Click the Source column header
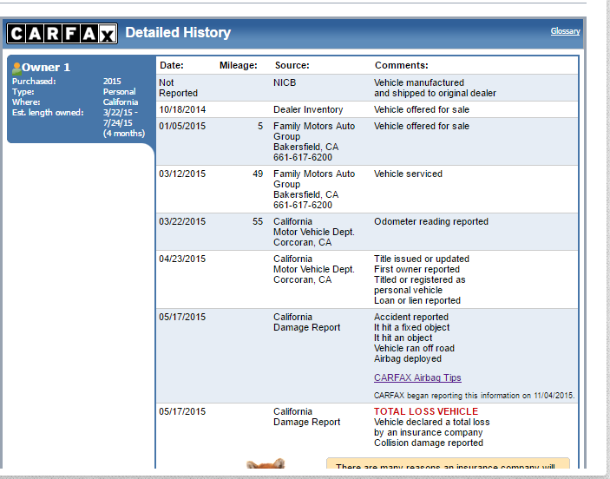Screen dimensions: 610x479 pos(292,65)
